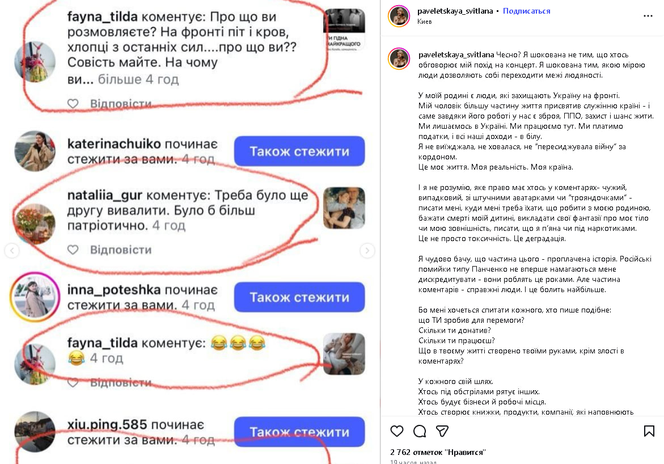Image resolution: width=664 pixels, height=464 pixels.
Task: Open the three-dots more options menu
Action: [x=648, y=16]
